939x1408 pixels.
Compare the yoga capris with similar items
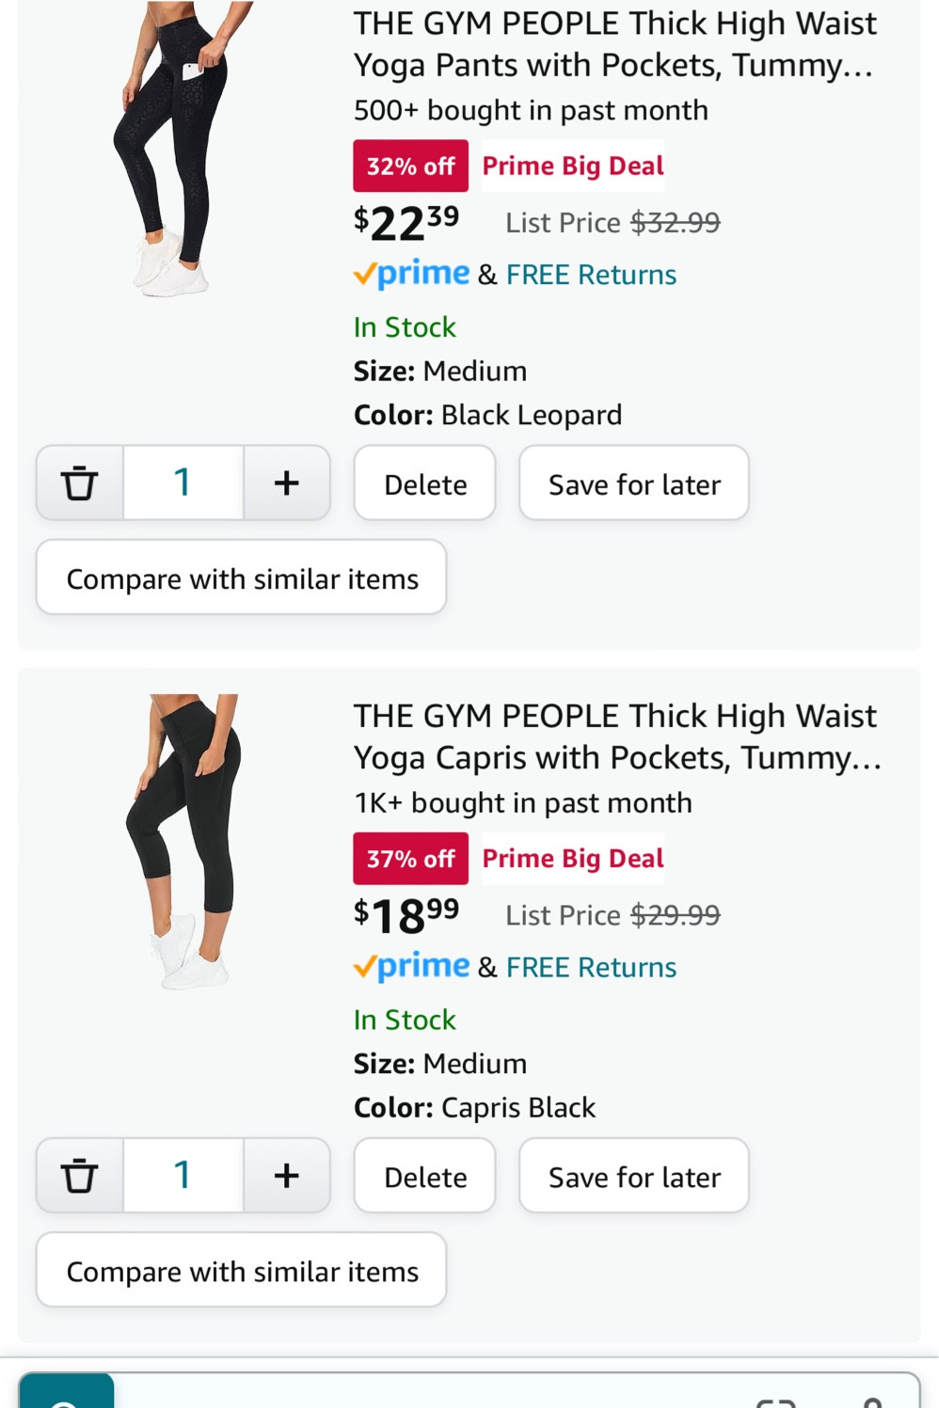pos(241,1270)
